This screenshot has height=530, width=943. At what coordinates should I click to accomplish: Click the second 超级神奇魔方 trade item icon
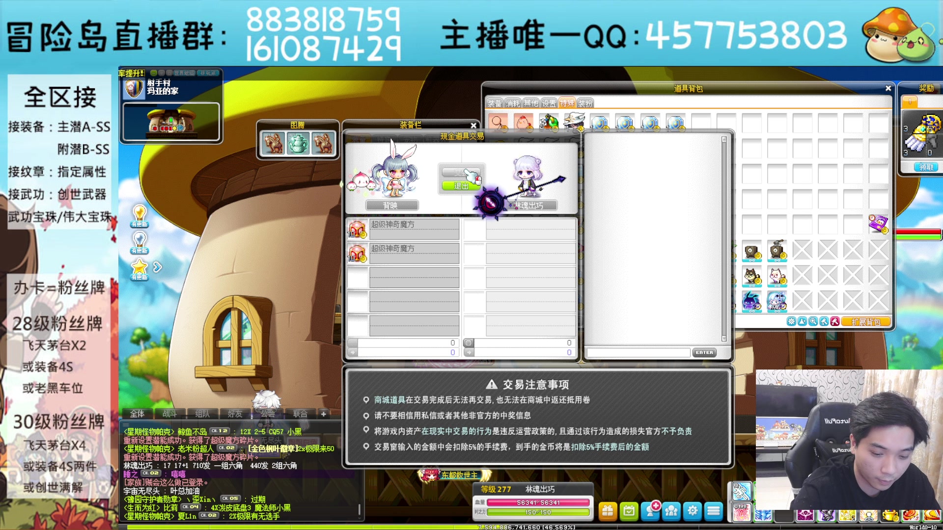tap(357, 253)
